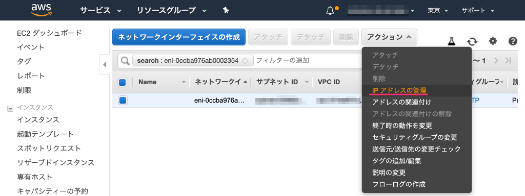
Task: Open the AWS home logo
Action: (41, 10)
